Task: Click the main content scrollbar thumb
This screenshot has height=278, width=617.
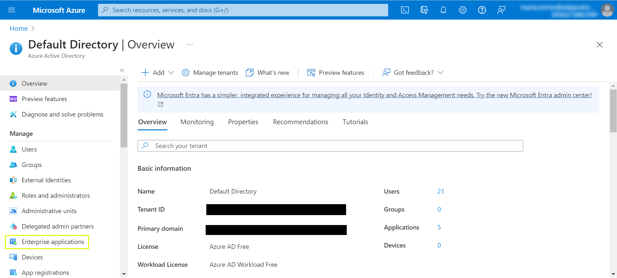Action: coord(613,111)
